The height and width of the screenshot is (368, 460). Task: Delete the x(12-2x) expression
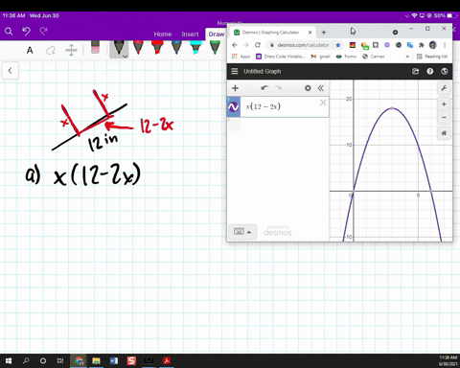pyautogui.click(x=323, y=103)
